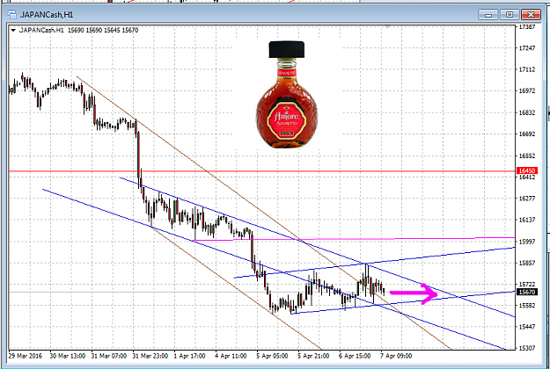The height and width of the screenshot is (369, 550).
Task: Click the 15997 price scale value
Action: 527,242
